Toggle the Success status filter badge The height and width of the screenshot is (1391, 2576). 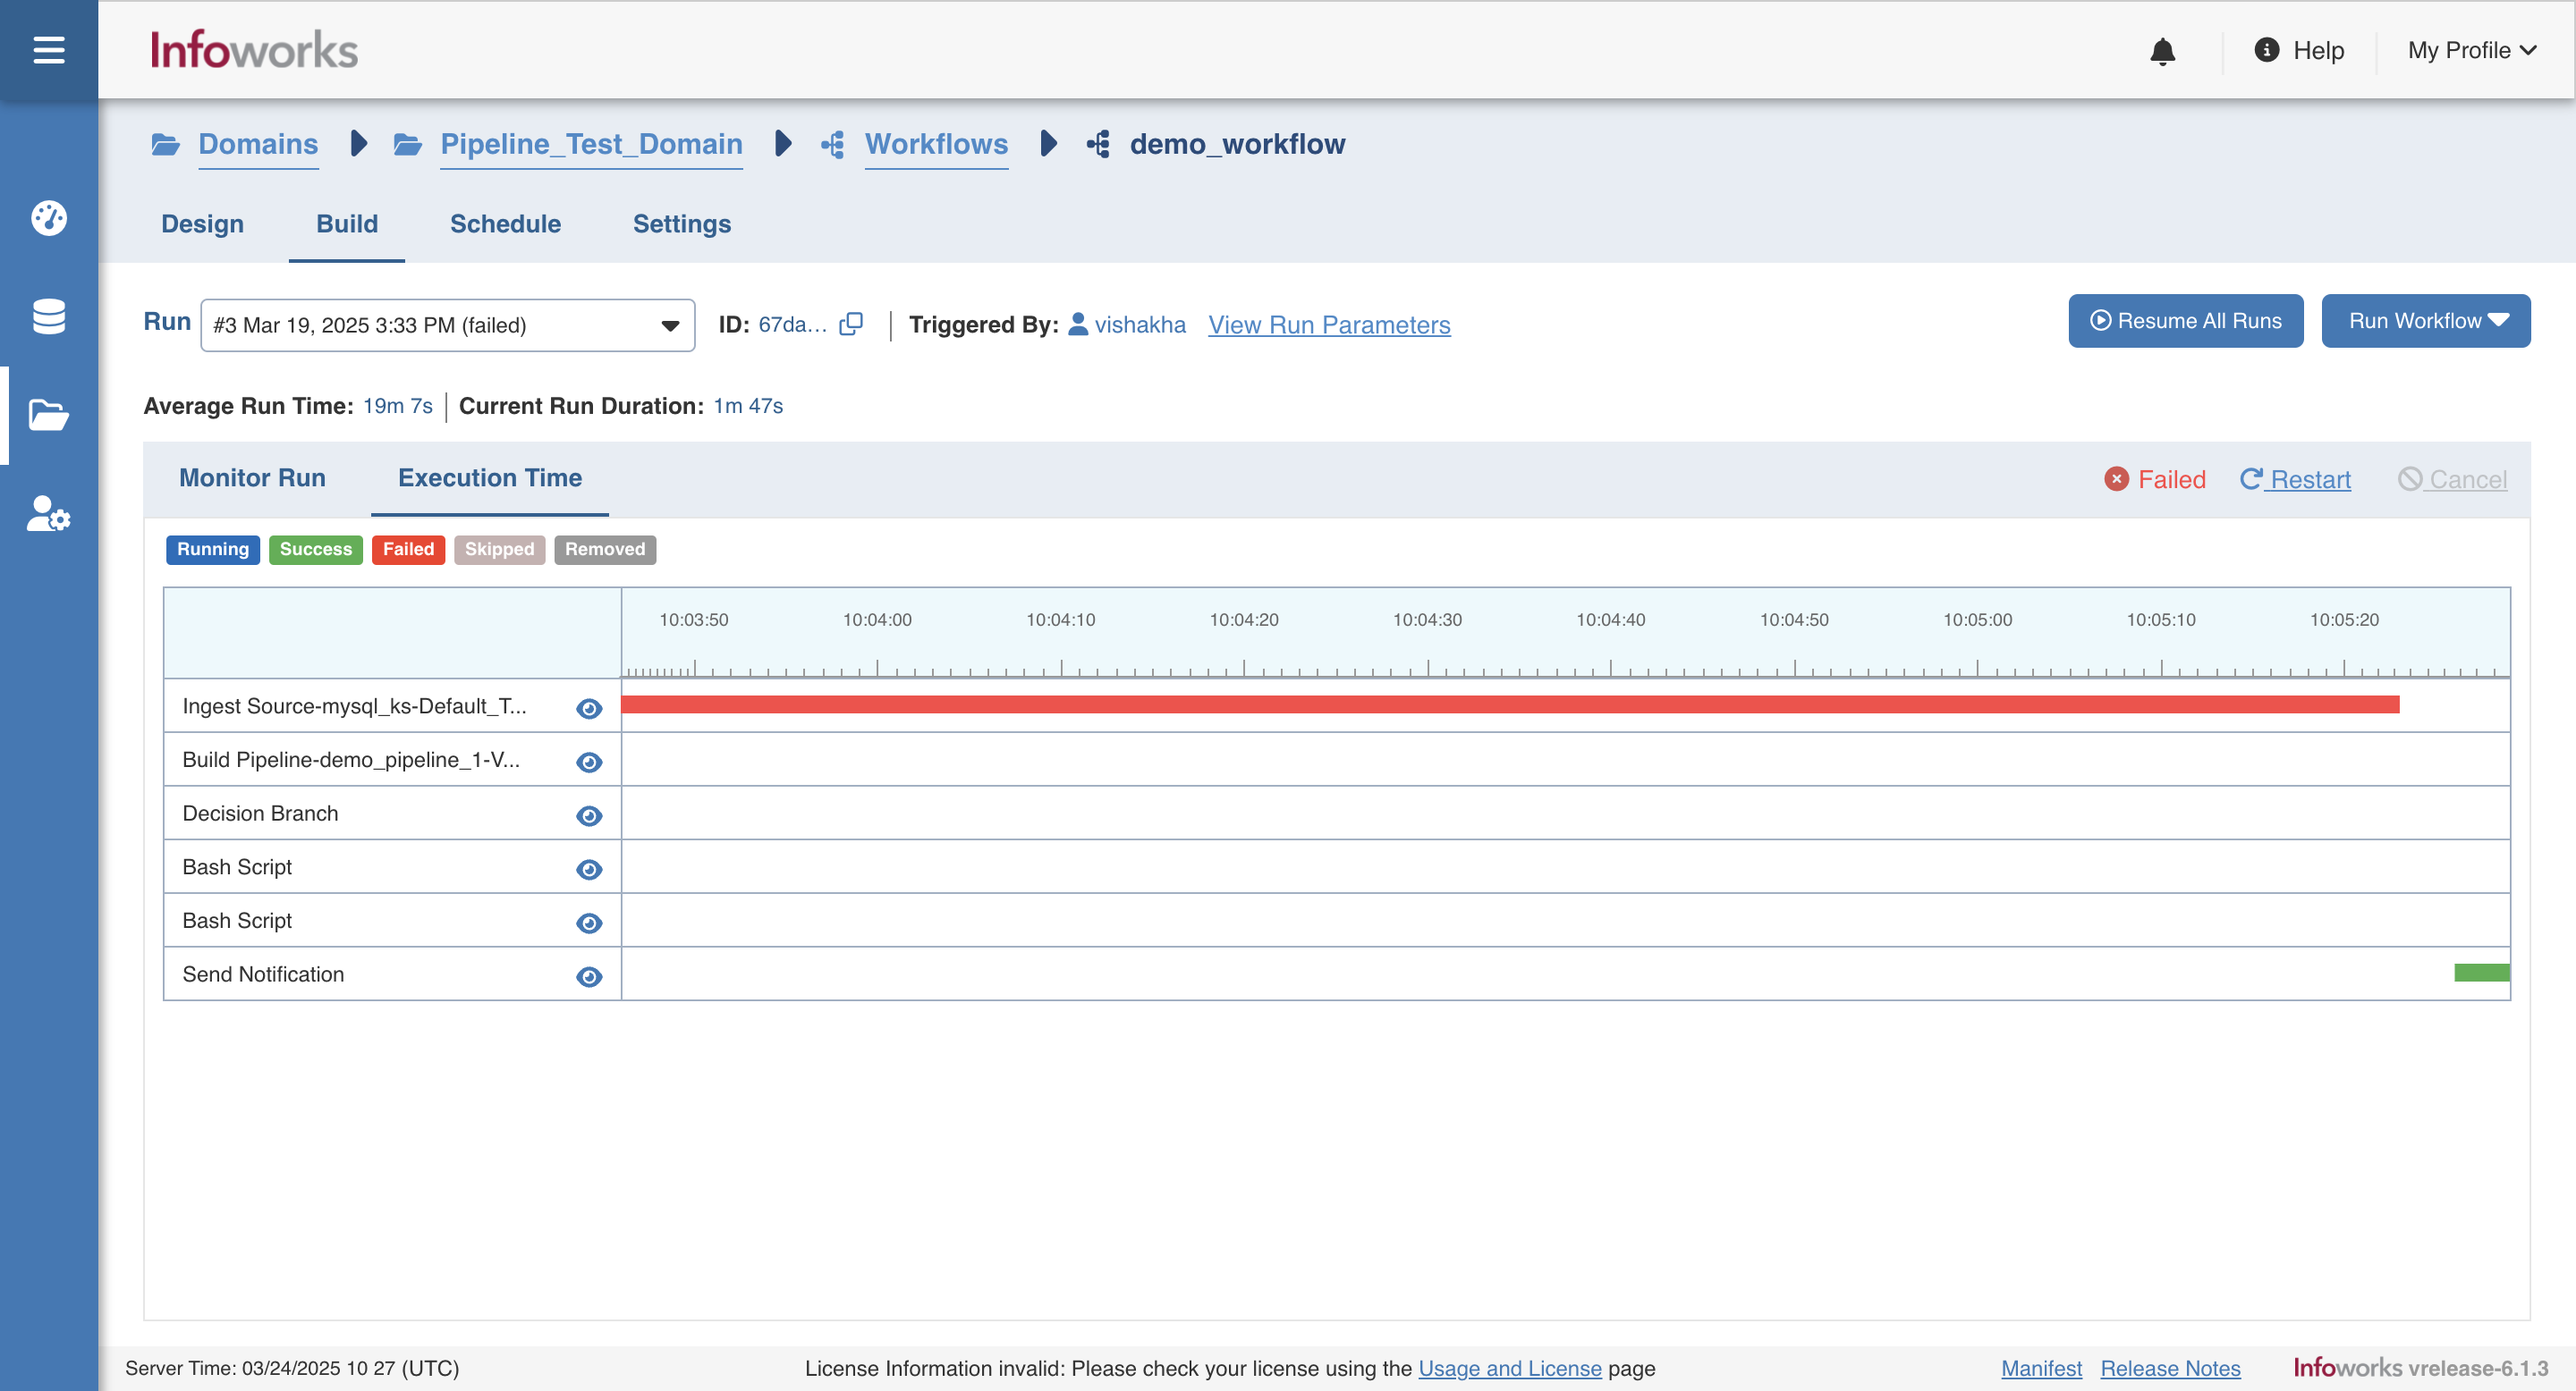click(x=316, y=550)
